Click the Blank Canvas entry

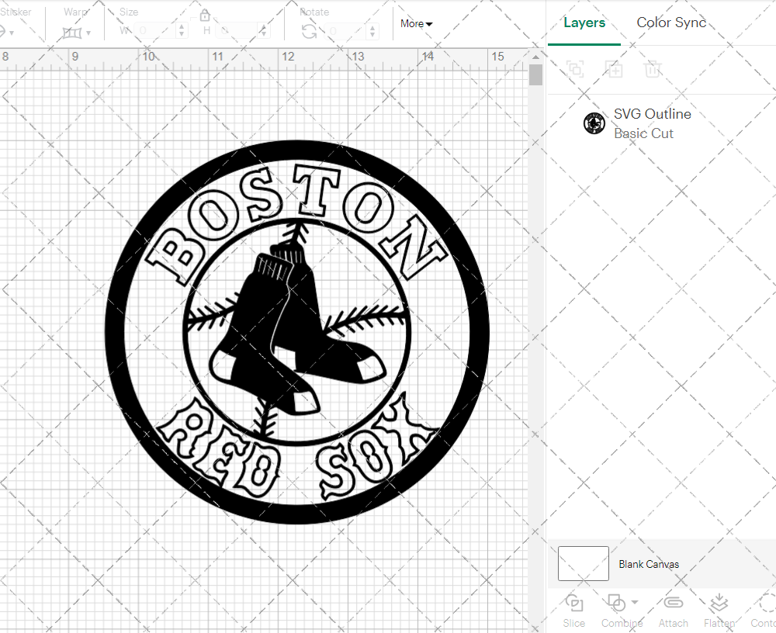point(650,564)
